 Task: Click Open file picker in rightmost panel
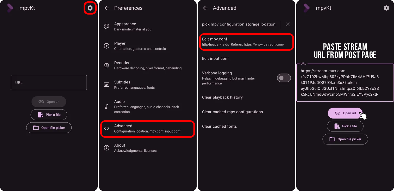tap(345, 139)
